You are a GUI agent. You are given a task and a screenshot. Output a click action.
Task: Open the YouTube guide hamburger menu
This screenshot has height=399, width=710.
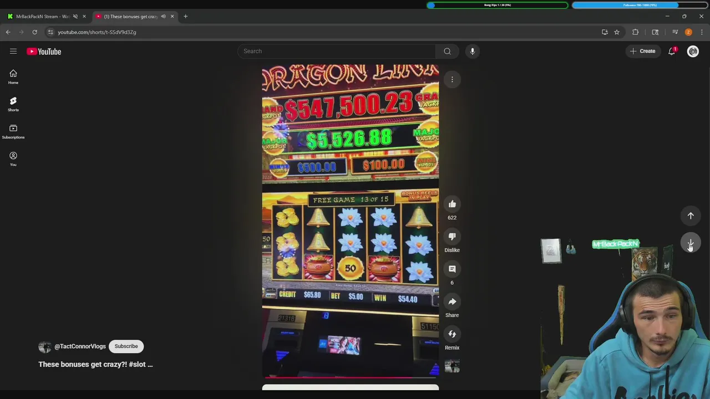pos(13,51)
